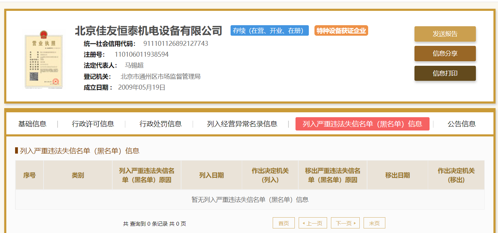The image size is (498, 233).
Task: Click the 法定代表人 label
Action: (x=101, y=65)
